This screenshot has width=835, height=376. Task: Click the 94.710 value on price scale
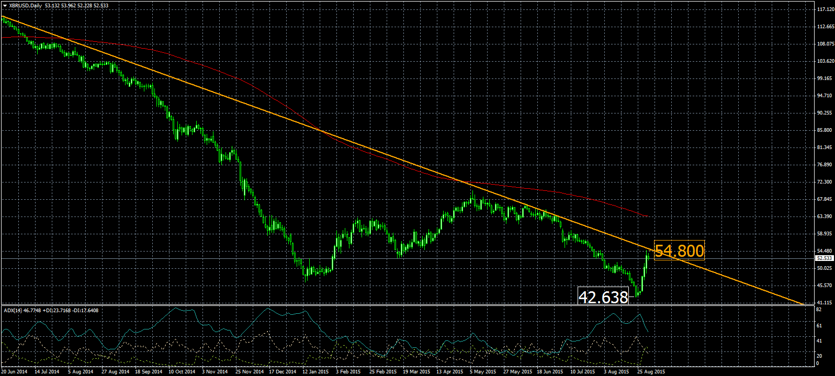[825, 96]
